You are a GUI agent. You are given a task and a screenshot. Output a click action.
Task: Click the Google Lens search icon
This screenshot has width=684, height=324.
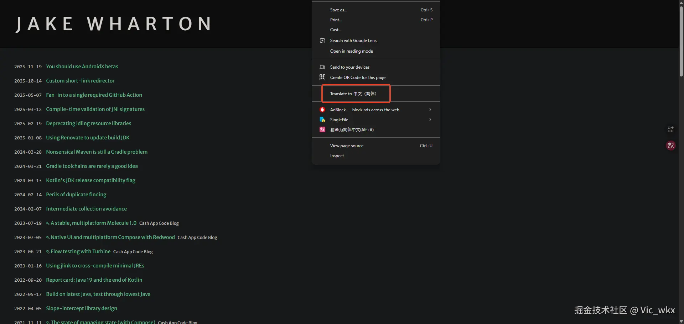click(322, 41)
